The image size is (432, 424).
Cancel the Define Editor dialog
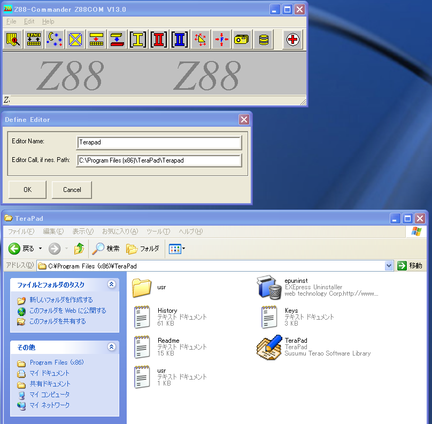coord(72,190)
